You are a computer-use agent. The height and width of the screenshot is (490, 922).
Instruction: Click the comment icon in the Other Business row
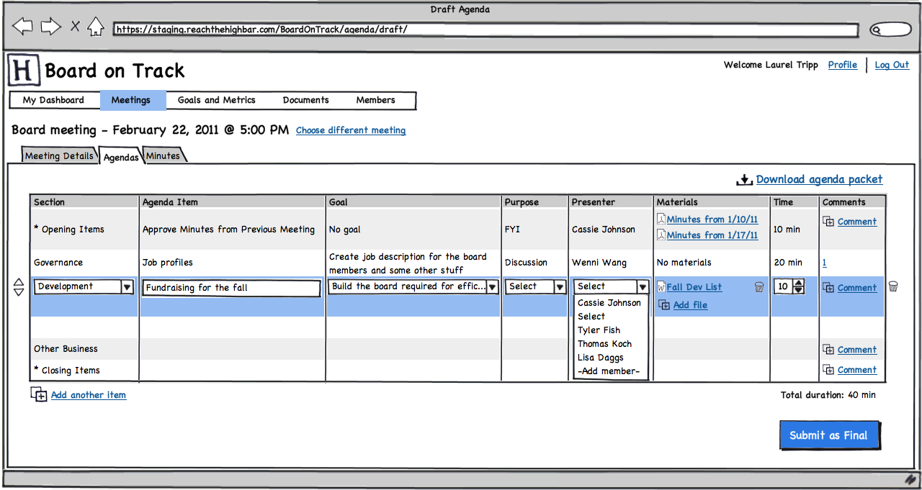pyautogui.click(x=828, y=350)
